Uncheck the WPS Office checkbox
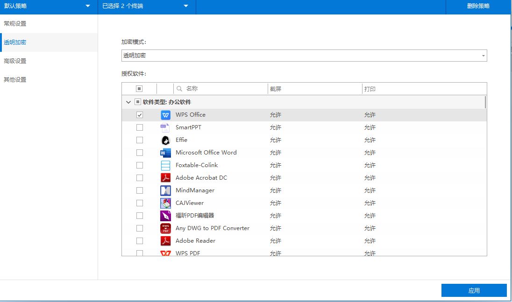This screenshot has height=302, width=512. coord(139,115)
